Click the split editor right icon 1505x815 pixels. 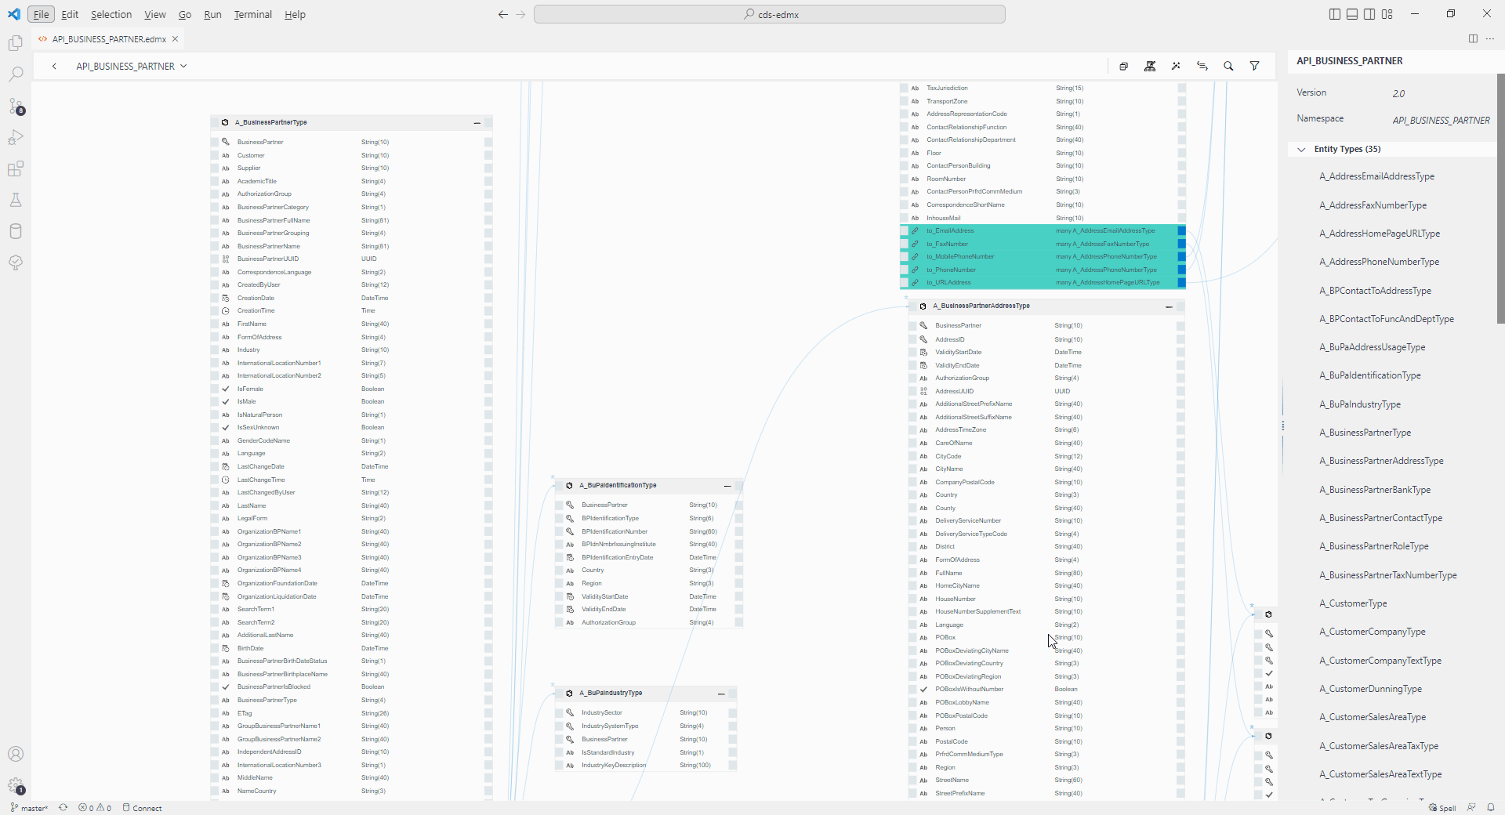coord(1473,39)
